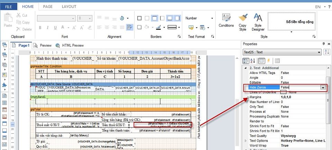Align text left
Viewport: 332px width, 150px height.
click(99, 27)
